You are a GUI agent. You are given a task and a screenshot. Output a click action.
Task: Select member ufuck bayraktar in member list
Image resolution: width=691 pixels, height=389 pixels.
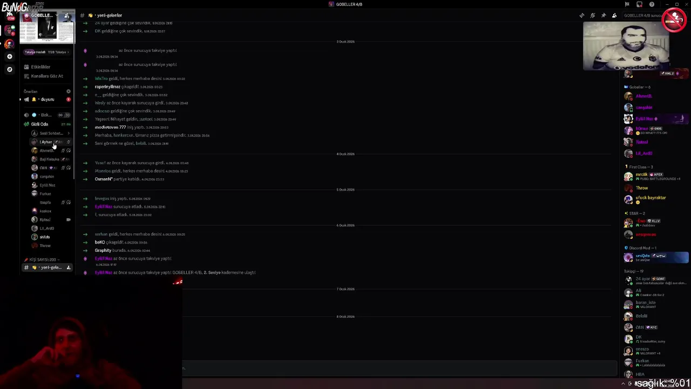651,198
